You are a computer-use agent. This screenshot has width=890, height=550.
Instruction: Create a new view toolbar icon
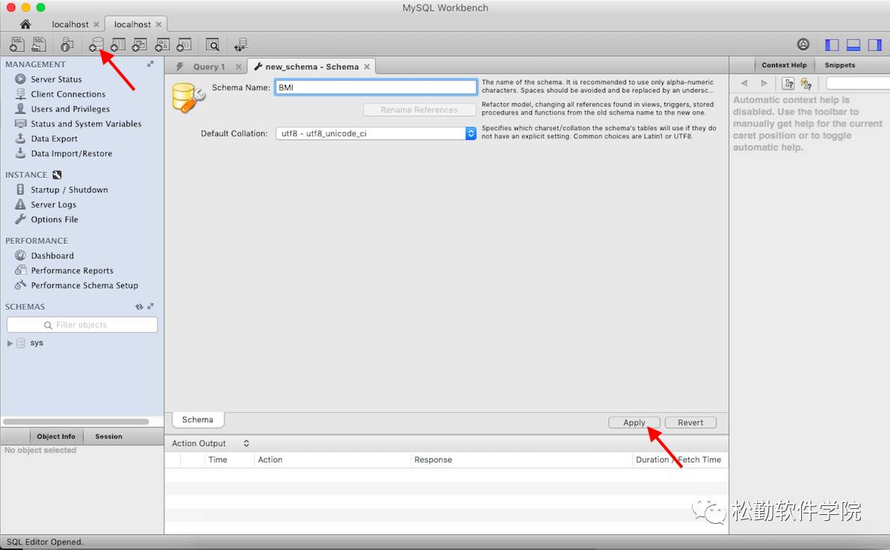140,44
